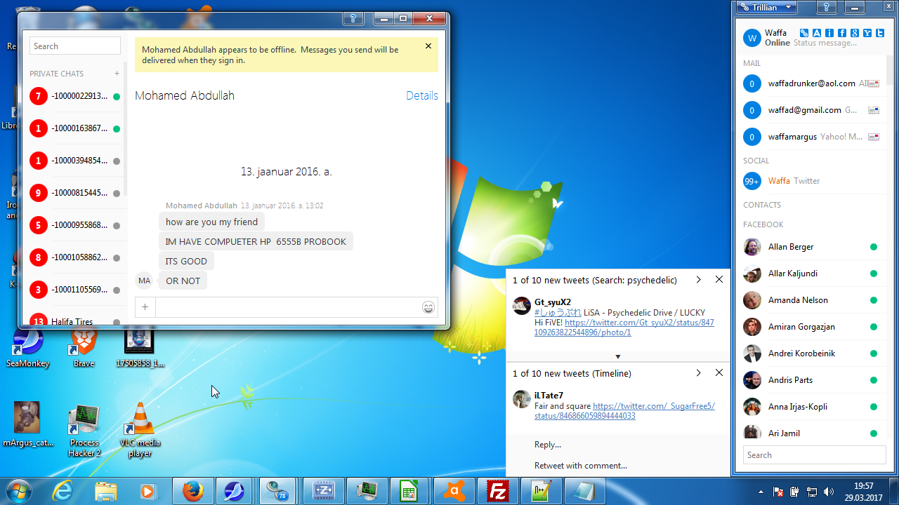This screenshot has height=505, width=899.
Task: Click the ICQ service icon in Trillian header
Action: click(x=829, y=33)
